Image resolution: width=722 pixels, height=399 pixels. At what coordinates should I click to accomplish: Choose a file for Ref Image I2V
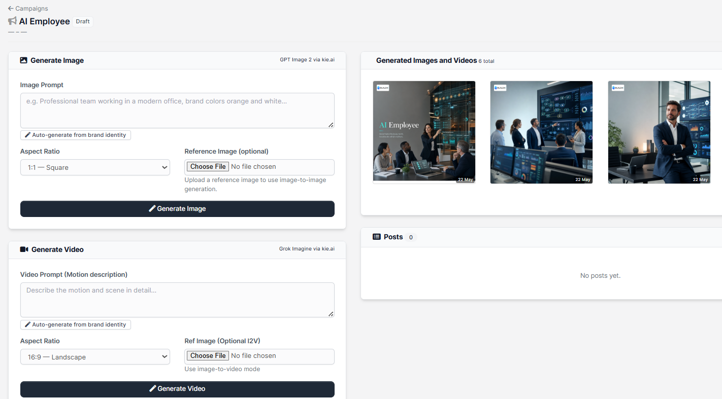coord(208,356)
